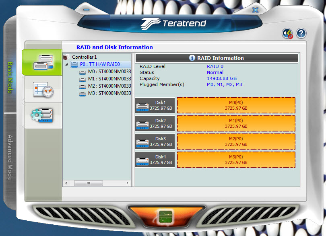Click the tree horizontal scrollbar thumb
Image resolution: width=326 pixels, height=236 pixels.
pyautogui.click(x=89, y=183)
